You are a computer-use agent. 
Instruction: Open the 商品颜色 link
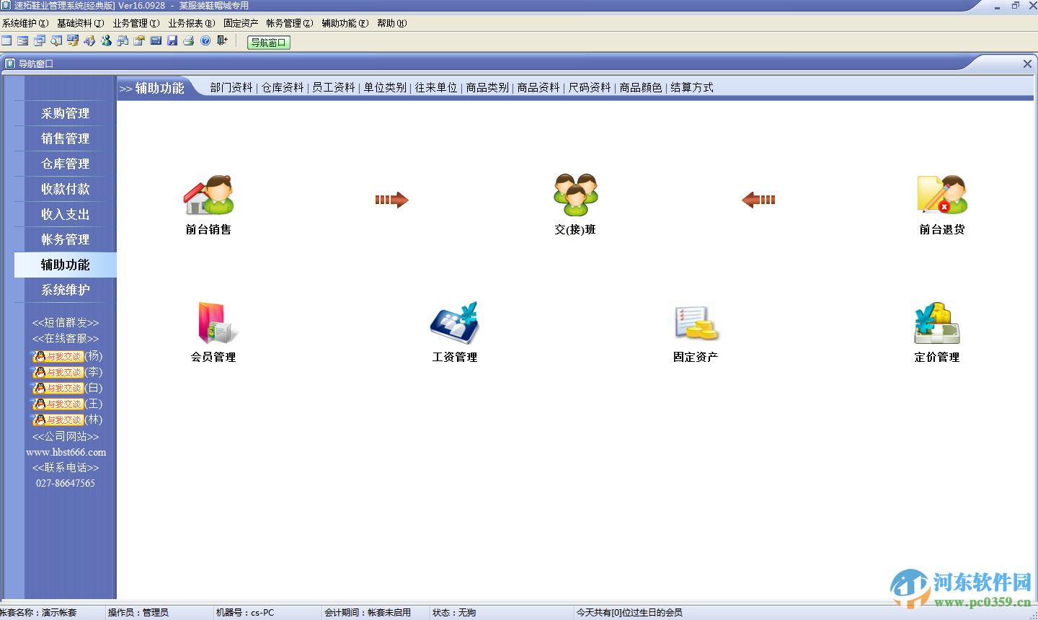pos(641,87)
